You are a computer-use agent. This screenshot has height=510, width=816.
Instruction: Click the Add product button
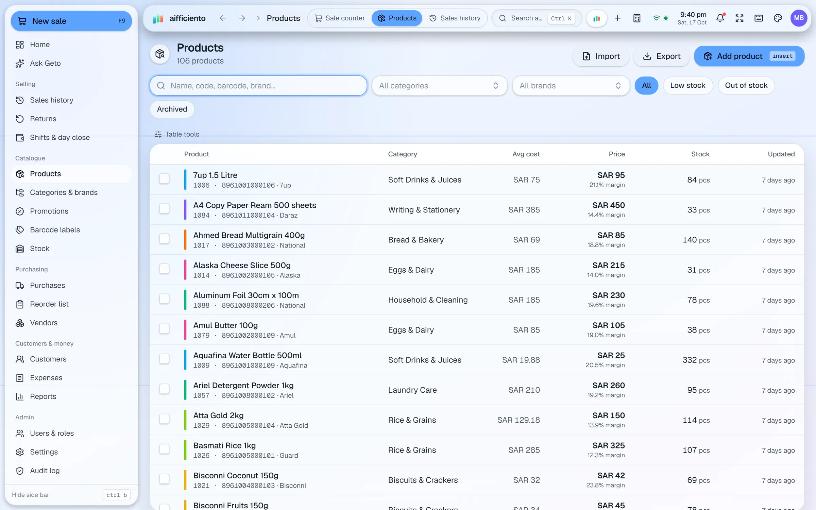[x=749, y=56]
